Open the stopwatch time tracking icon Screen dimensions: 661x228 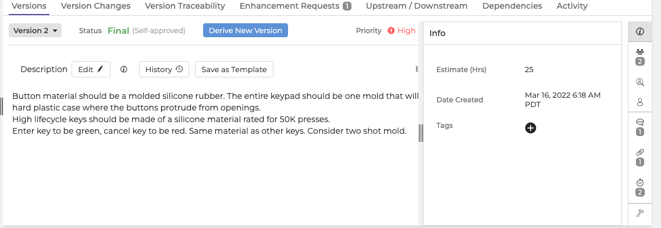(640, 183)
